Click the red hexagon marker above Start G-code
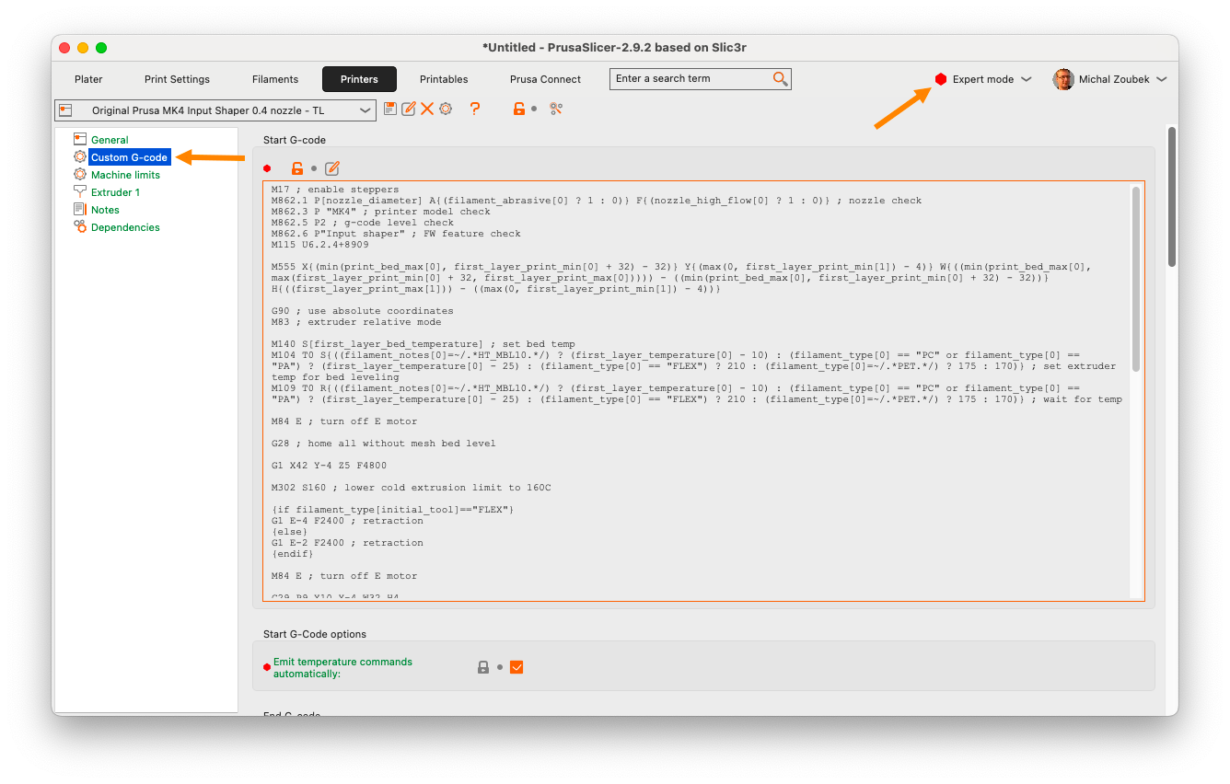Image resolution: width=1230 pixels, height=784 pixels. (267, 168)
